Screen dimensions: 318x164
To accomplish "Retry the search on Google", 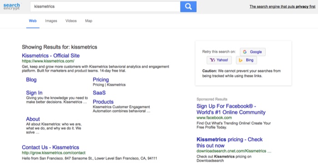I will tap(253, 52).
